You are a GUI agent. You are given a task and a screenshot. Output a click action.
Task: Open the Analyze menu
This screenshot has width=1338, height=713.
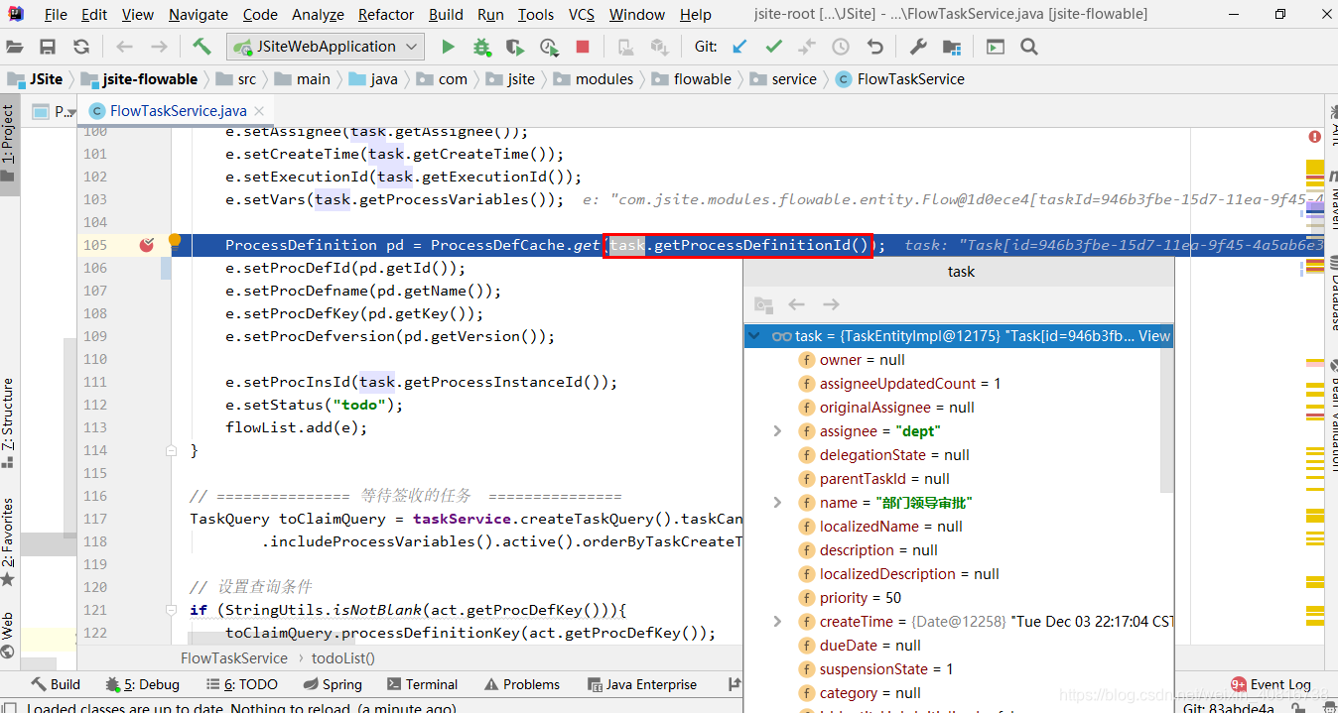click(x=319, y=15)
